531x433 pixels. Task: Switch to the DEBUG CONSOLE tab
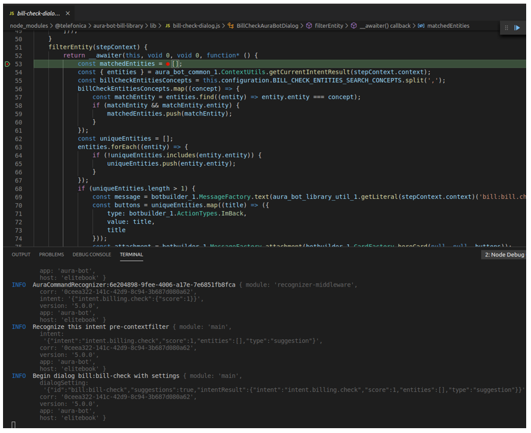coord(92,255)
